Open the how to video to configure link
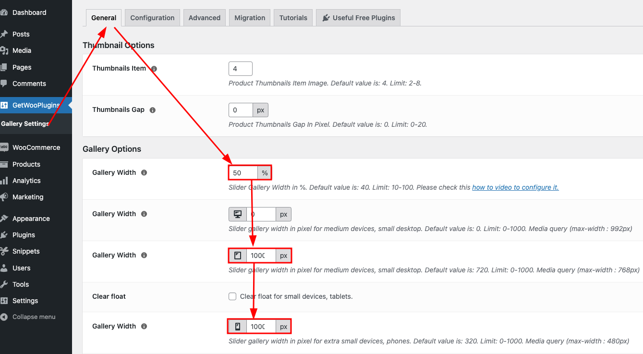643x354 pixels. tap(515, 187)
